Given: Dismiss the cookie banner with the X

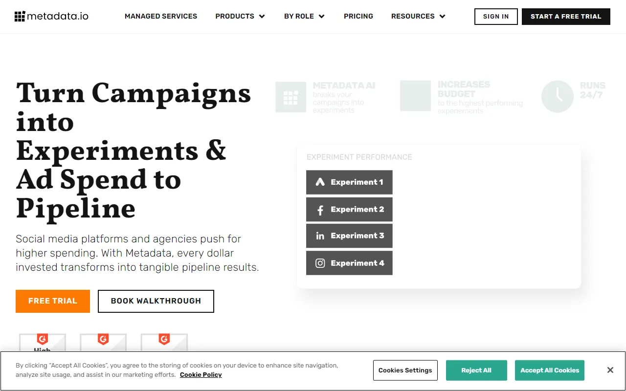Looking at the screenshot, I should (610, 370).
